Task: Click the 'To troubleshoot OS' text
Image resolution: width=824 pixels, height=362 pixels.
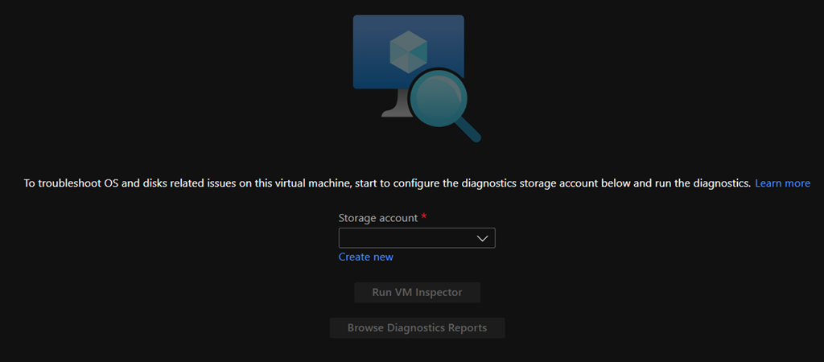Action: [x=71, y=183]
